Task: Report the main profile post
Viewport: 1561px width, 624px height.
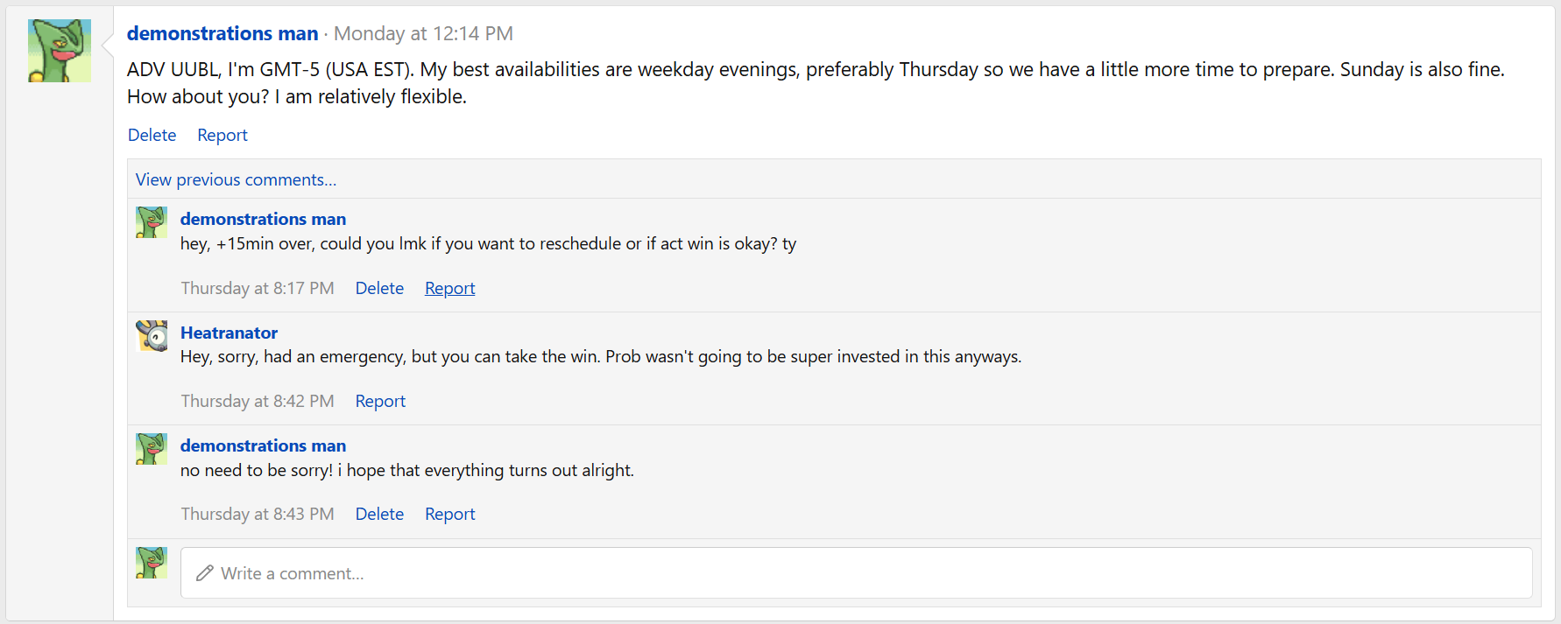Action: point(222,135)
